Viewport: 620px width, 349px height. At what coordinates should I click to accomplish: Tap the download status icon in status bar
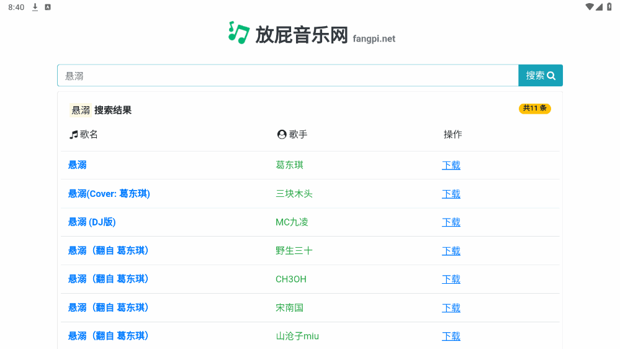pyautogui.click(x=35, y=7)
